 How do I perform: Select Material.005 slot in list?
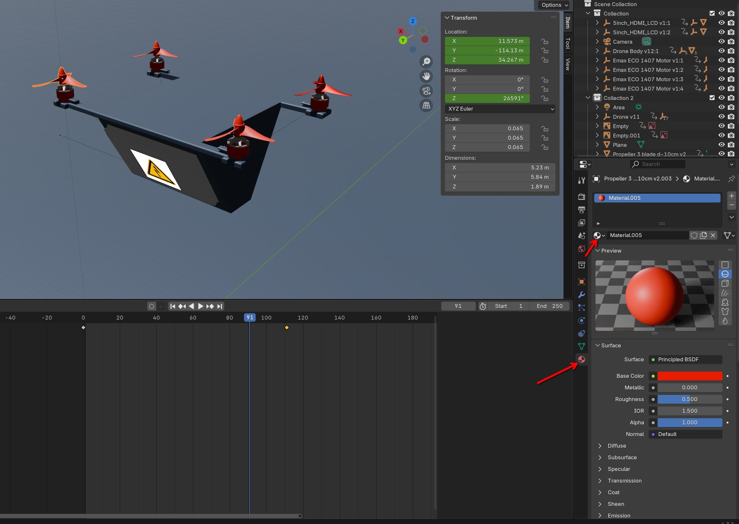click(x=657, y=198)
